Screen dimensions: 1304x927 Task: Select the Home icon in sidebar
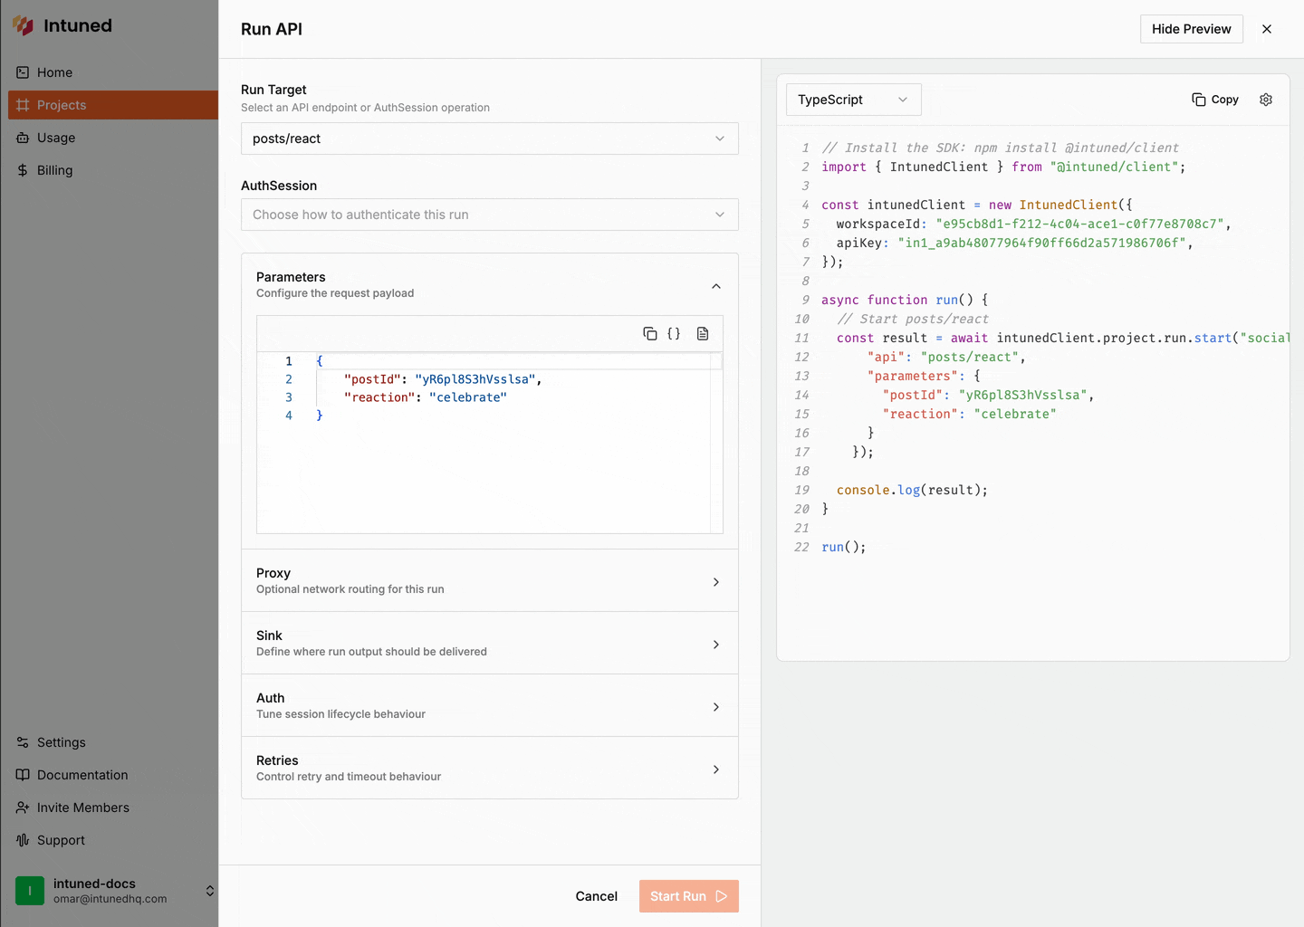(x=21, y=72)
